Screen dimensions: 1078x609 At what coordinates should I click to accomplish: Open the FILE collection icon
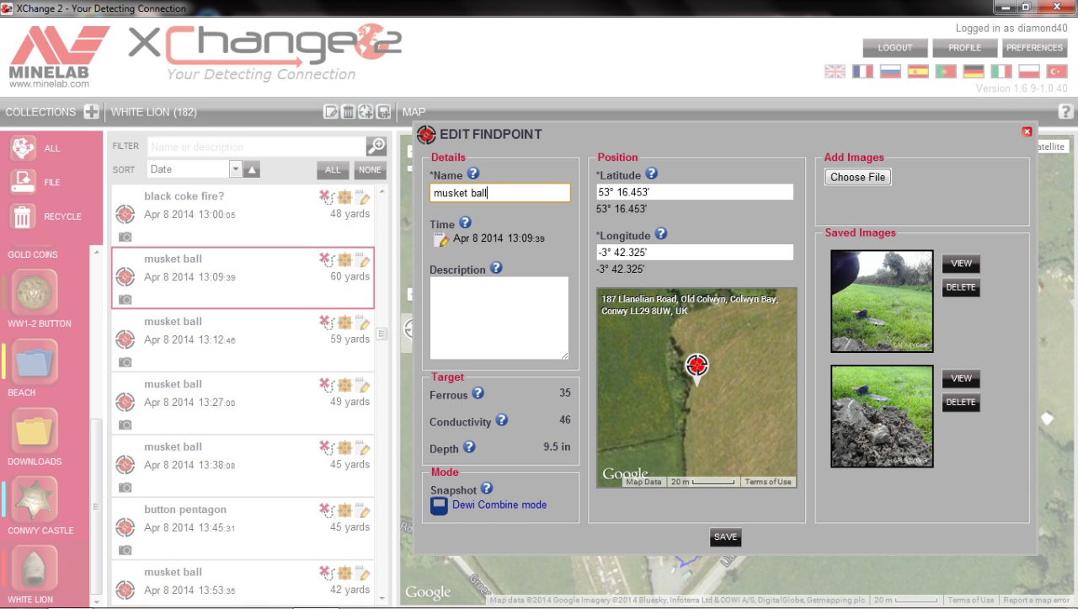23,181
